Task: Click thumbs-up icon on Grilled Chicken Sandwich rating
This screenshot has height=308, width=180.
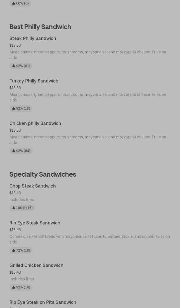Action: coord(13,287)
